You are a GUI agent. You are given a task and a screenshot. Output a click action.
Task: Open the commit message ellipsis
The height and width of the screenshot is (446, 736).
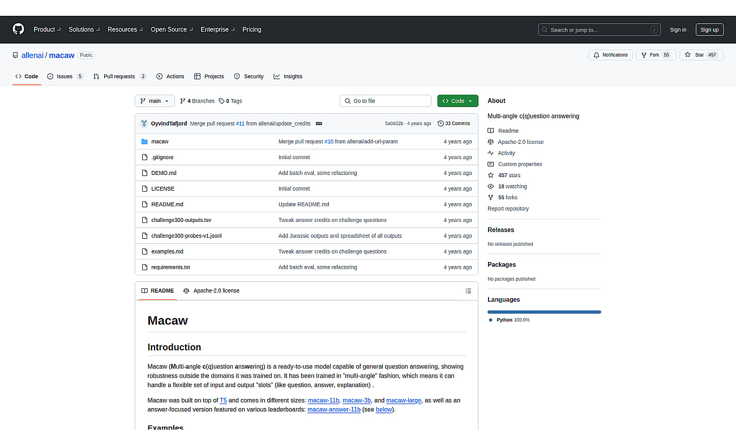click(x=319, y=123)
